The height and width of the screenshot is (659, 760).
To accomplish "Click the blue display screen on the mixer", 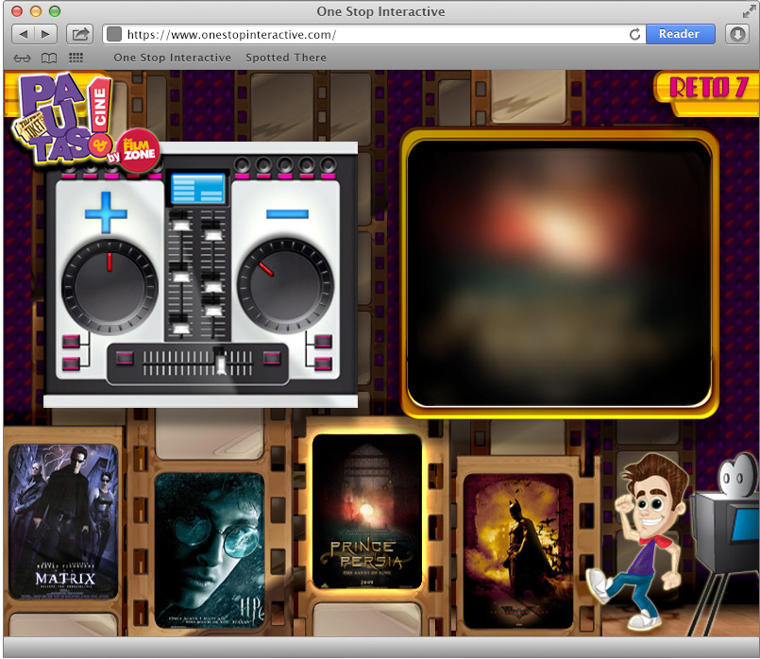I will pos(198,189).
